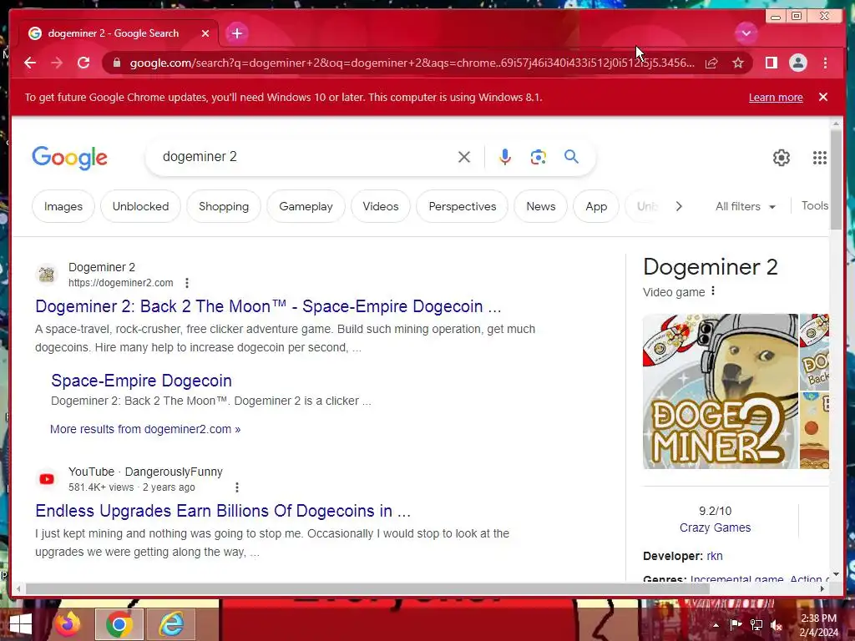This screenshot has width=855, height=641.
Task: Open a new tab with plus button
Action: 236,33
